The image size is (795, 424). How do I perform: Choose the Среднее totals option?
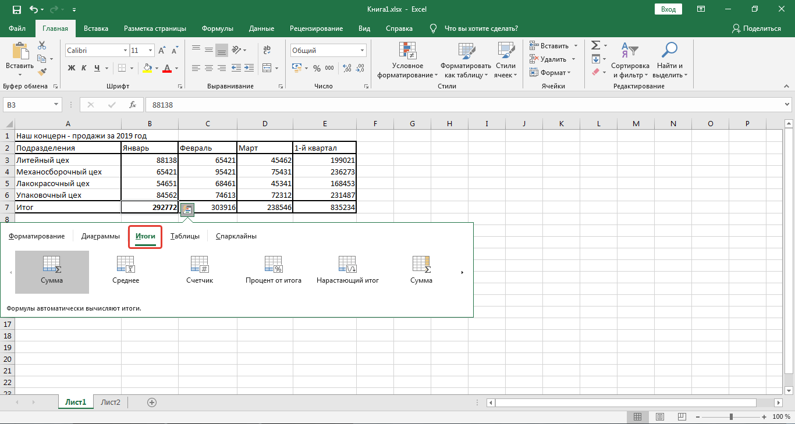click(x=126, y=272)
